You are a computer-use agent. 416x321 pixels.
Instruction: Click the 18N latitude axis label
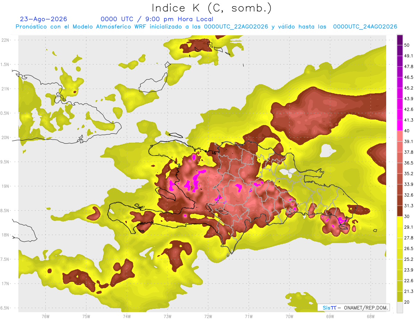pos(5,235)
